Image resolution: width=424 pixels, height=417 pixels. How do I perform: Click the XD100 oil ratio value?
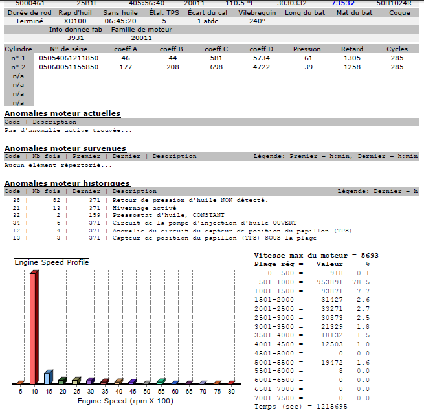pyautogui.click(x=74, y=21)
